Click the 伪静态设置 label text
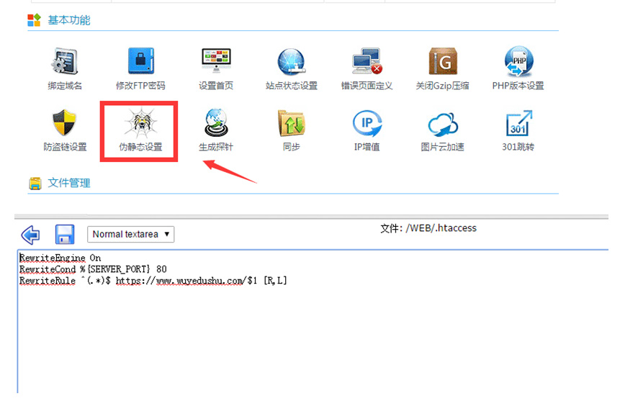 pos(140,147)
